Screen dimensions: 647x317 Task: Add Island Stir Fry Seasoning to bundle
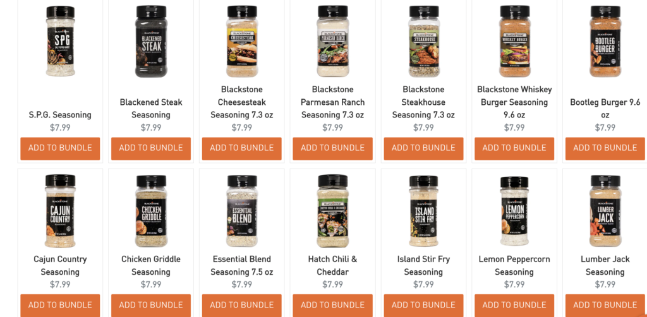click(423, 306)
